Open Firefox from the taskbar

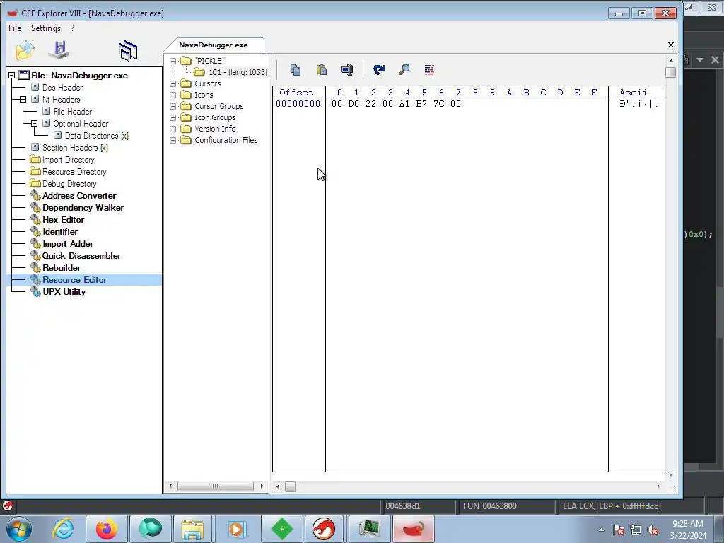[x=107, y=529]
